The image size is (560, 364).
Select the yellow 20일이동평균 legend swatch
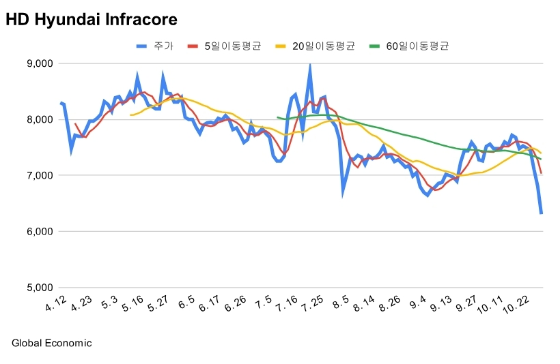point(281,46)
